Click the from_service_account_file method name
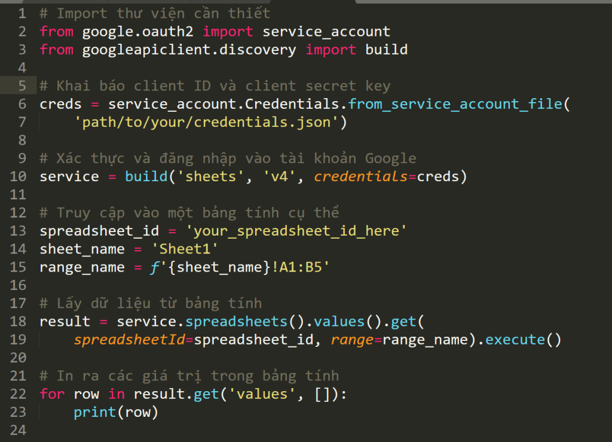Viewport: 612px width, 442px height. [455, 104]
